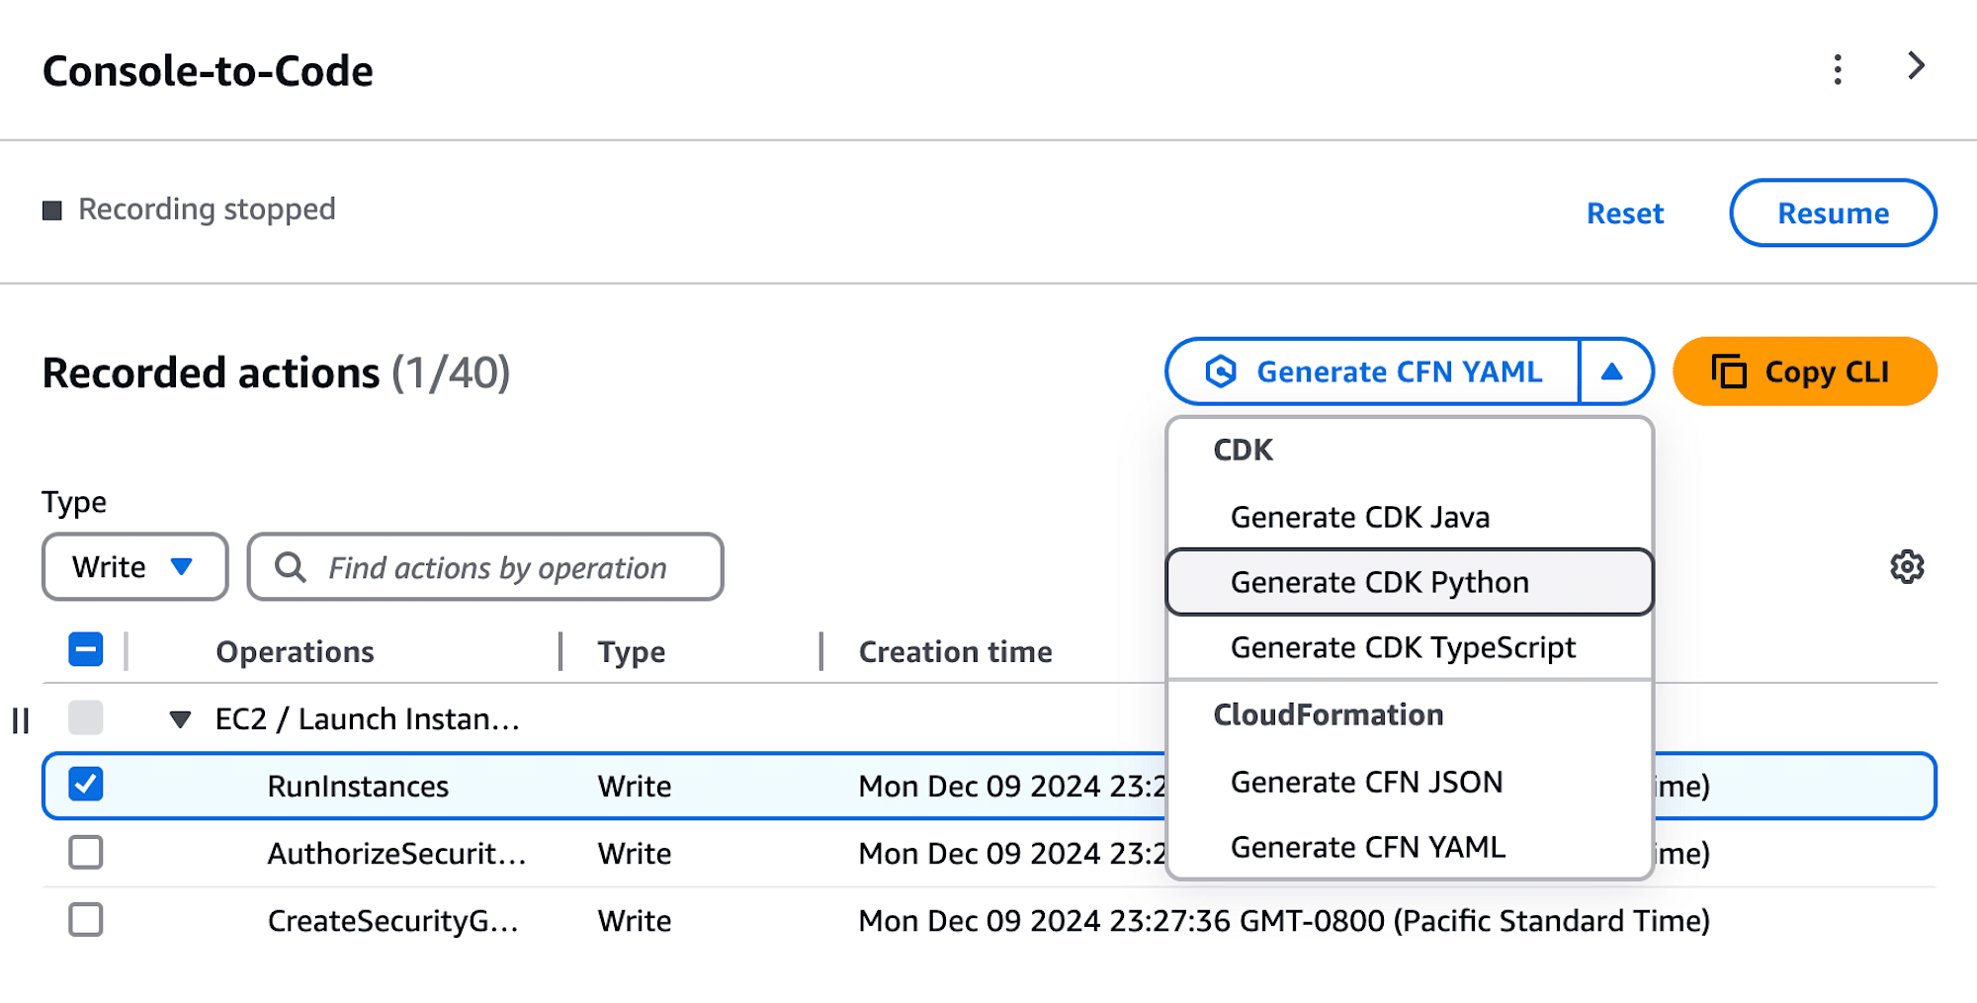Click the CreateSecurityG… operation name
Viewport: 1977px width, 1003px height.
coord(392,921)
